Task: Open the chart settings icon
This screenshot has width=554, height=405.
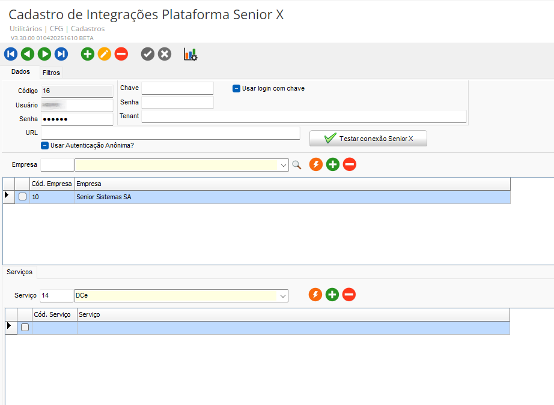Action: 190,55
